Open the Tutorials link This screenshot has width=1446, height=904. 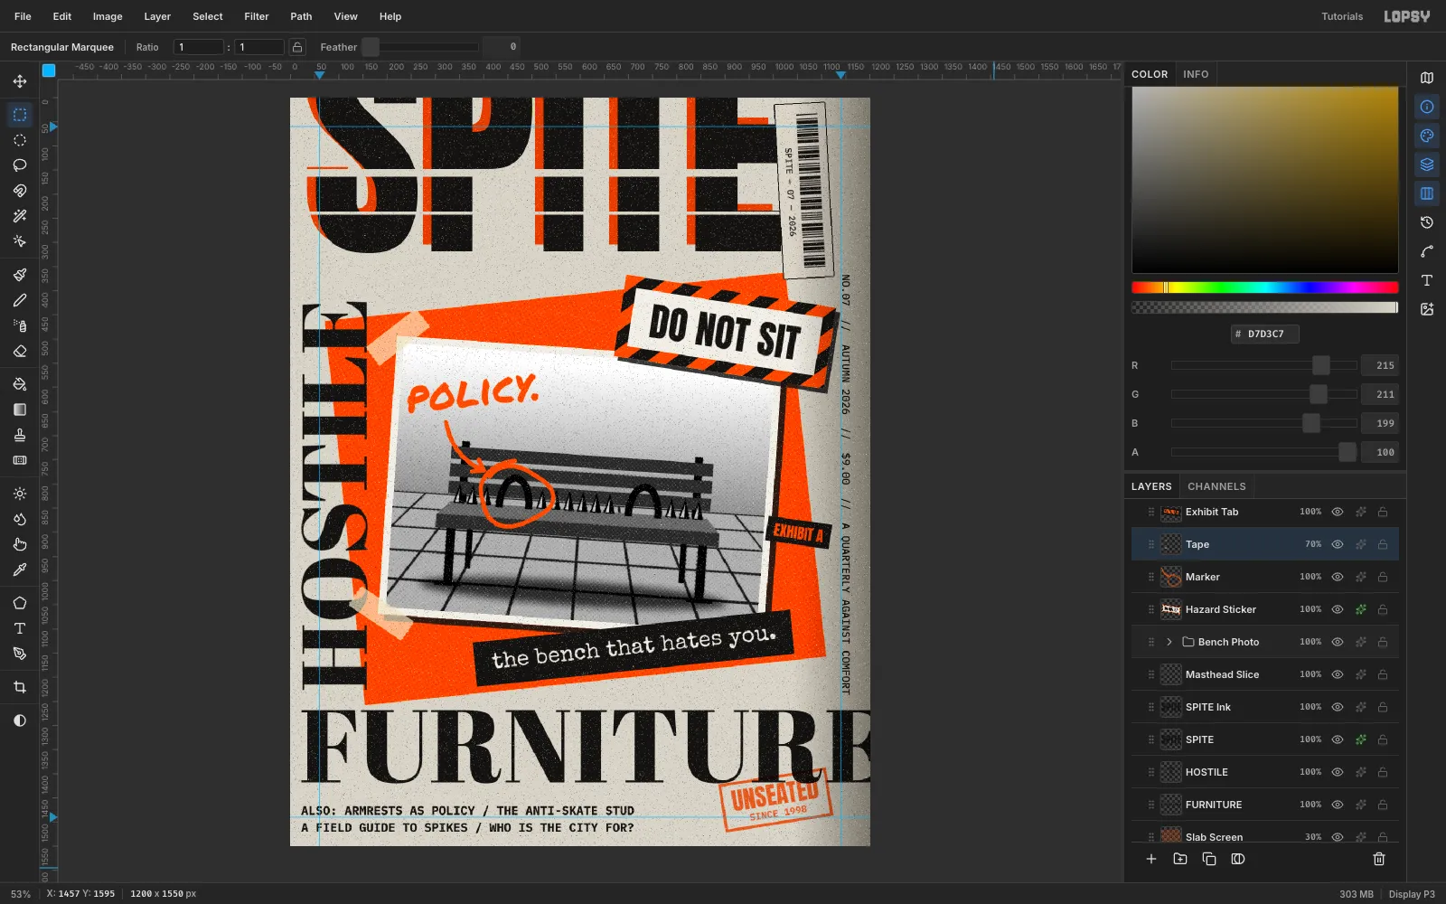click(1342, 16)
